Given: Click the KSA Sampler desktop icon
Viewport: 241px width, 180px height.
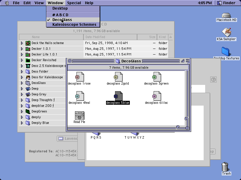Looking at the screenshot, I should (x=226, y=32).
